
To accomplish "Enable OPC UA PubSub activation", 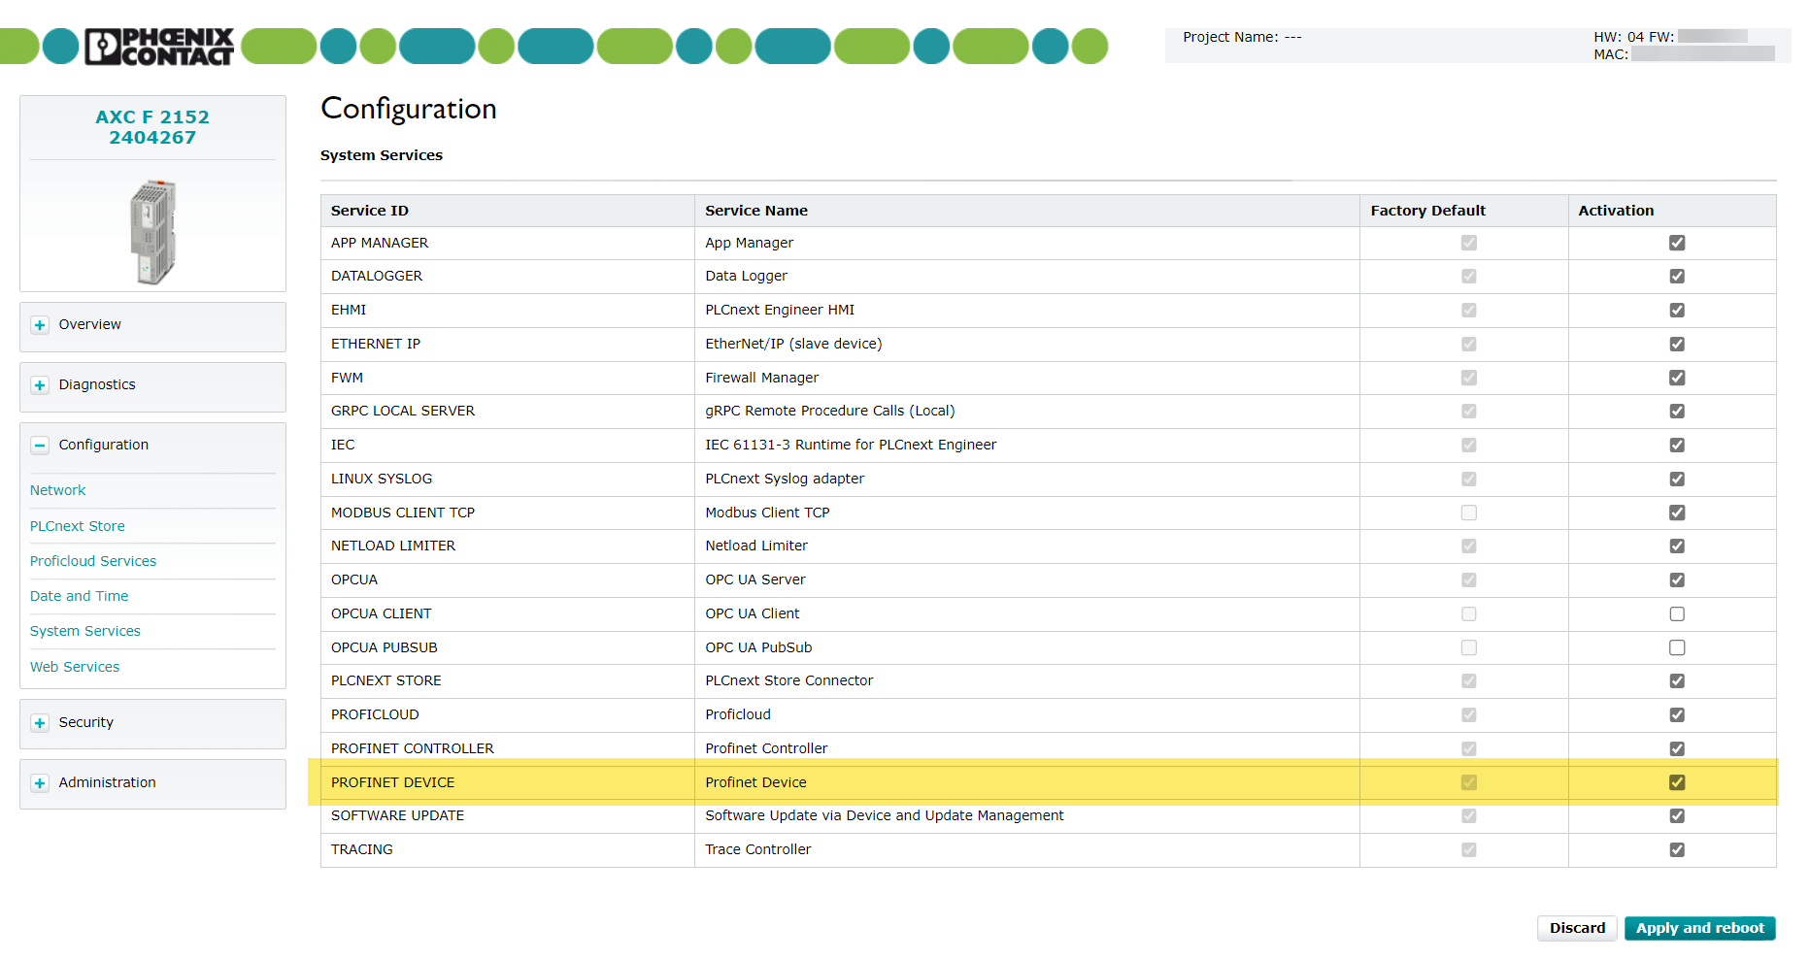I will point(1677,647).
